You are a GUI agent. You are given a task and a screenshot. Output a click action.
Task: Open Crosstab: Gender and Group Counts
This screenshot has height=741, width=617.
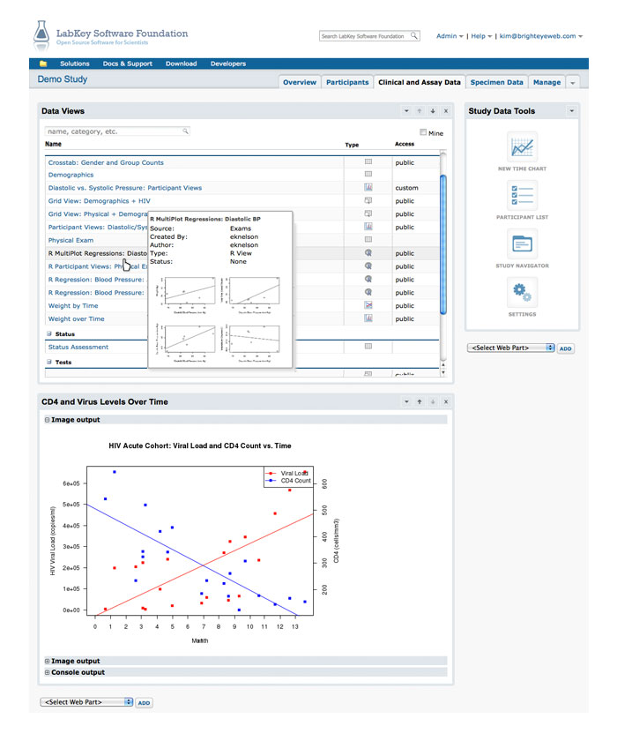[106, 162]
